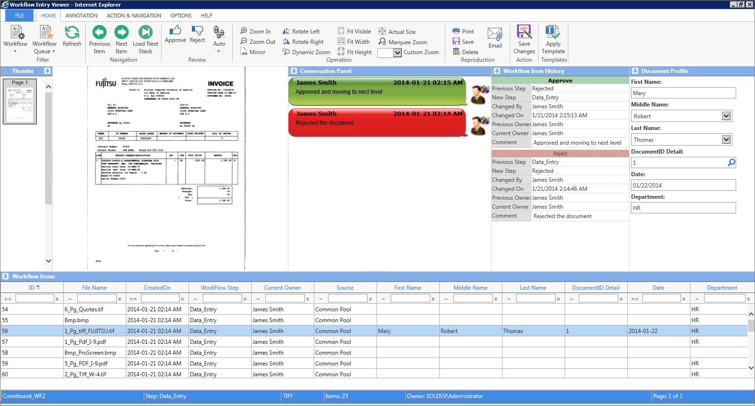
Task: Refresh the workflow queue
Action: 72,36
